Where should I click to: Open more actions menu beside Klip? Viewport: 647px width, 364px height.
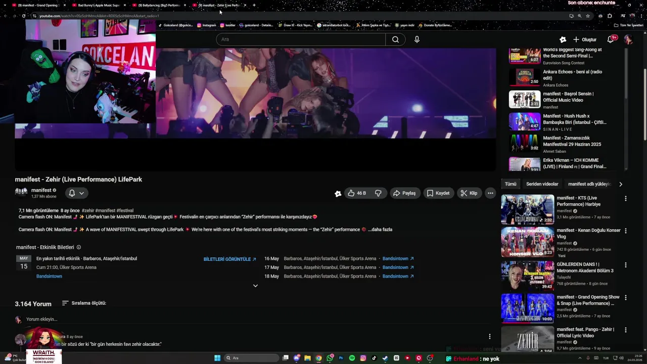coord(490,193)
